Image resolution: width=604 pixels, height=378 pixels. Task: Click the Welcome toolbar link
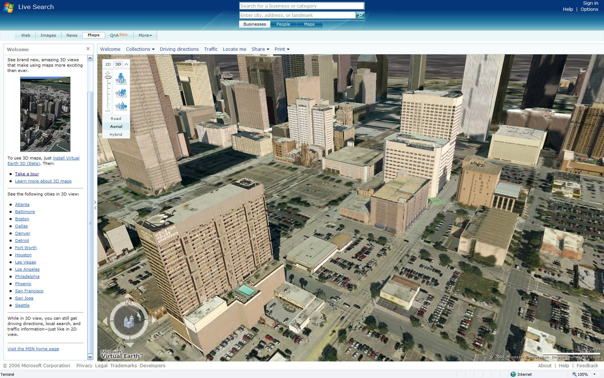pos(110,49)
